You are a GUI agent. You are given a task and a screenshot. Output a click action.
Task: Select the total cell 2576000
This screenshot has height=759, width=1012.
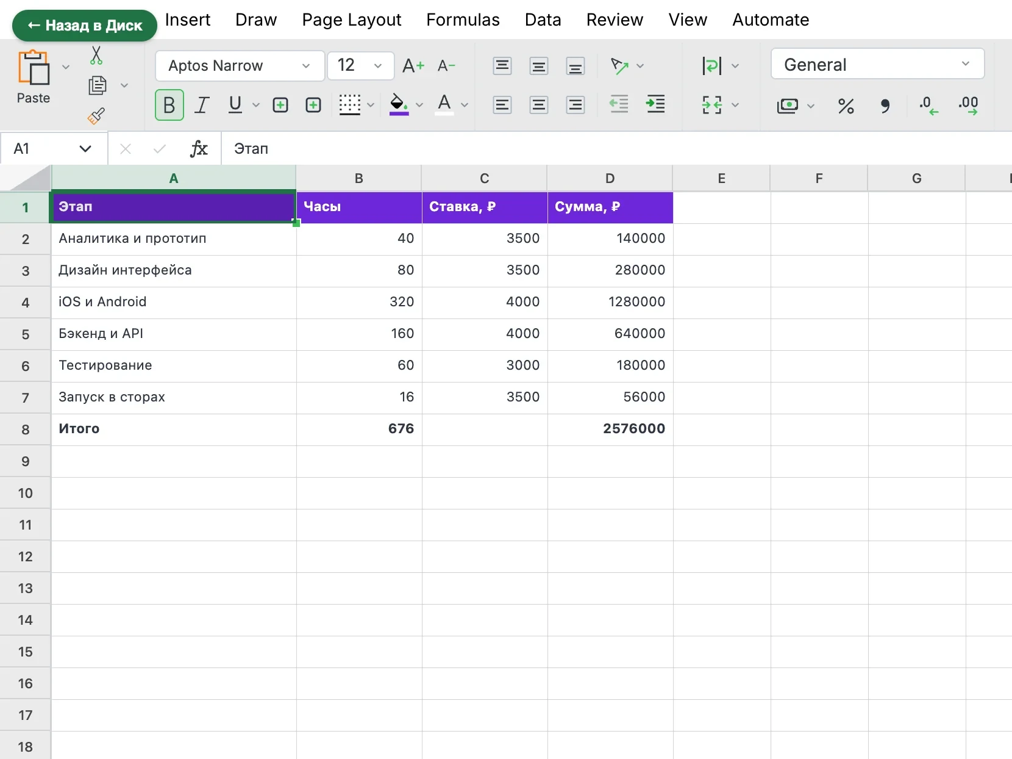point(610,429)
